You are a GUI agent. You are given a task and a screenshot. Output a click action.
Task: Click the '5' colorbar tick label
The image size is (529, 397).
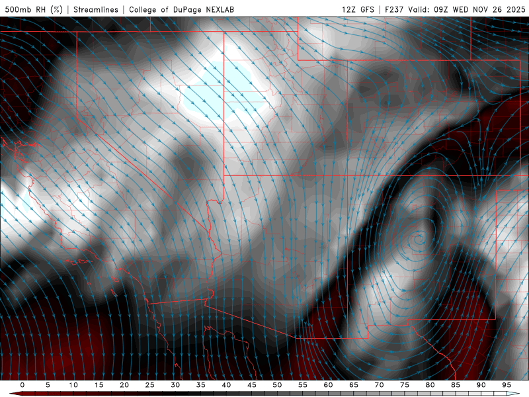[x=48, y=385]
